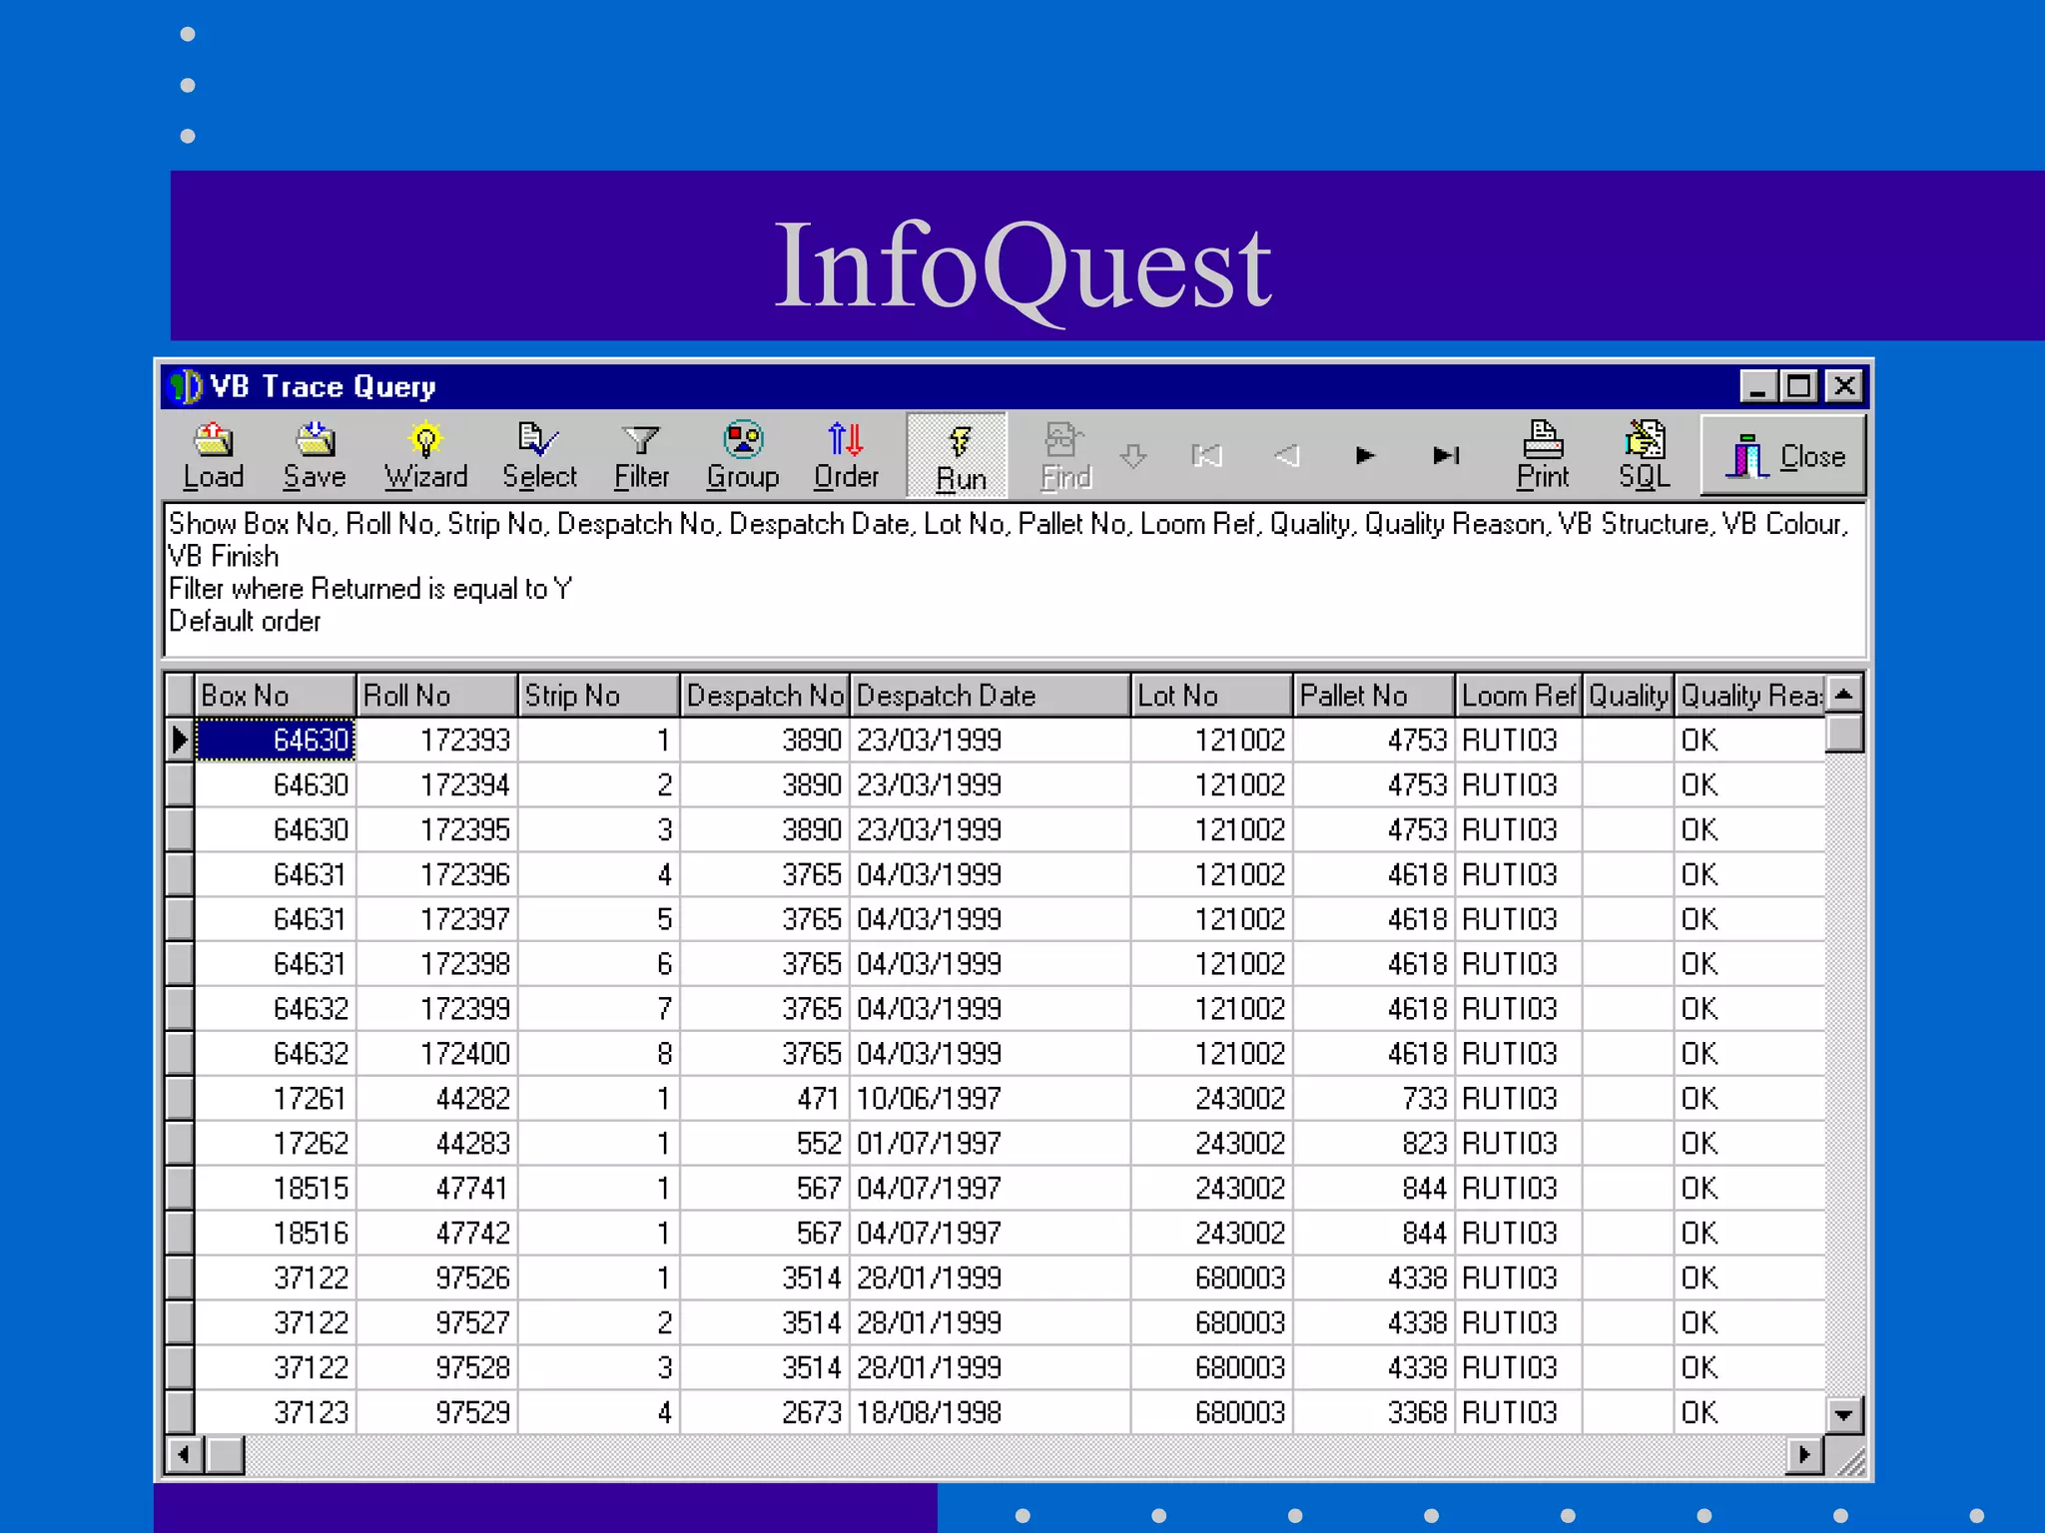This screenshot has height=1533, width=2045.
Task: Click the window resize grip corner
Action: pos(1850,1461)
